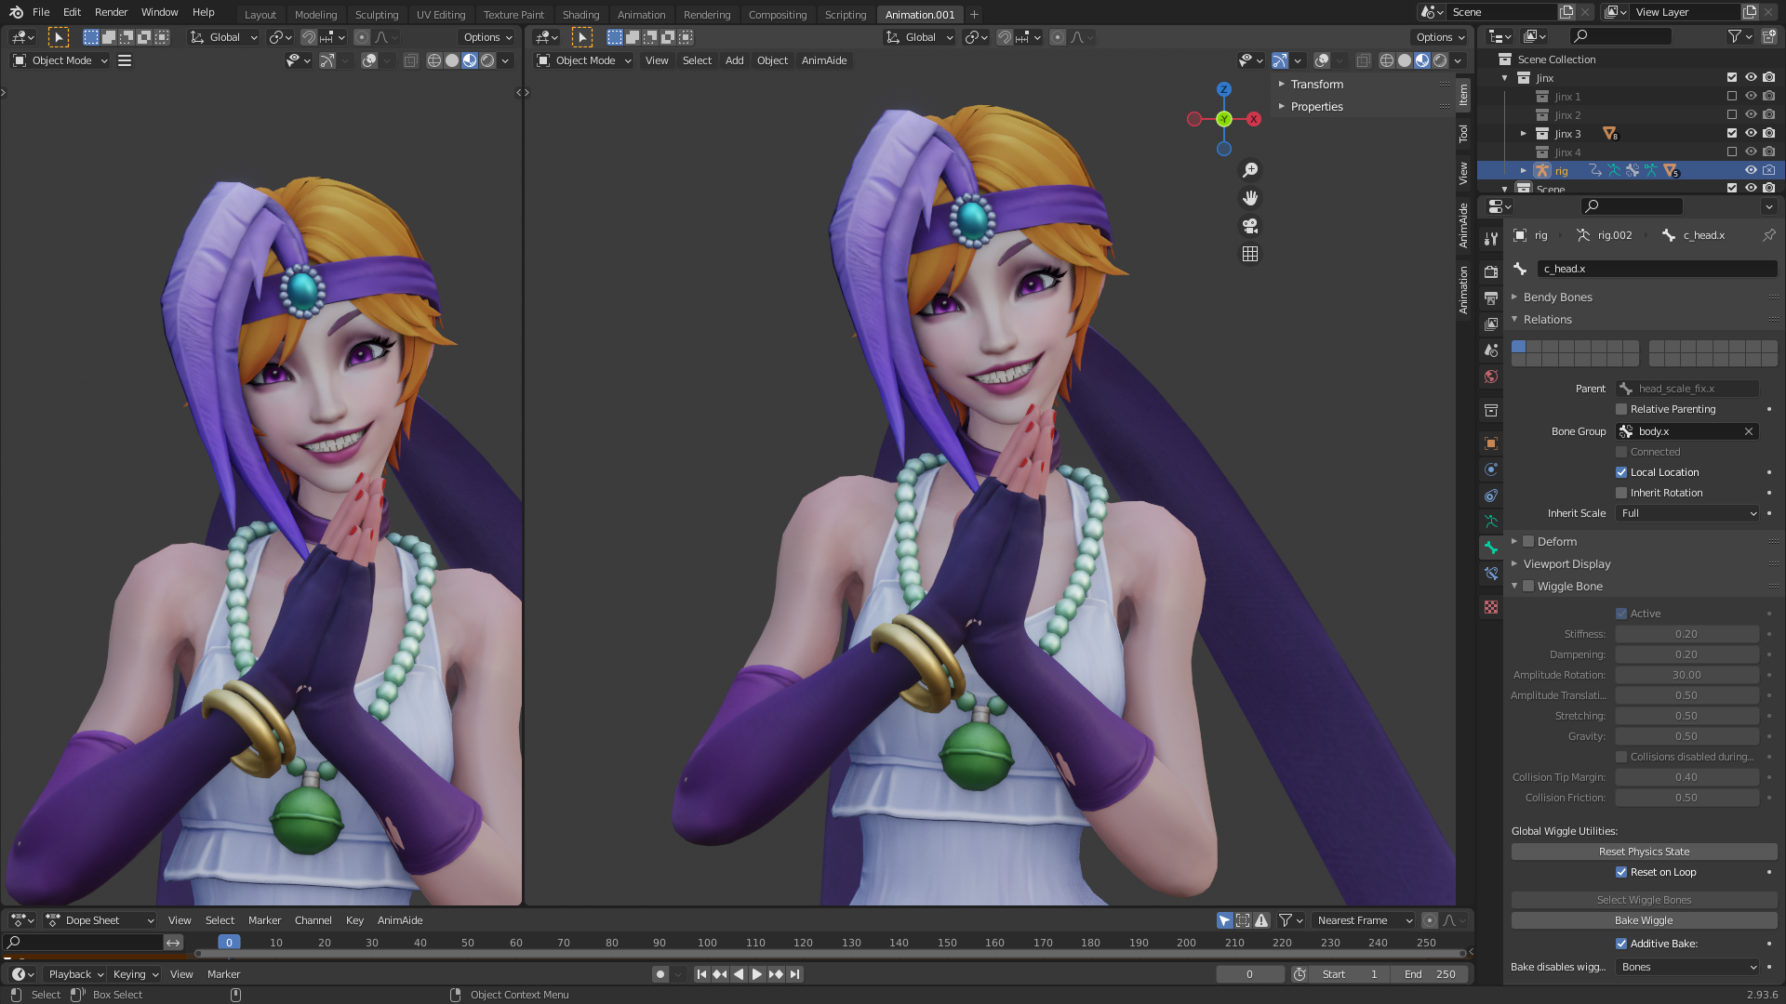Click the Bake Wiggle button
The width and height of the screenshot is (1786, 1004).
tap(1644, 920)
